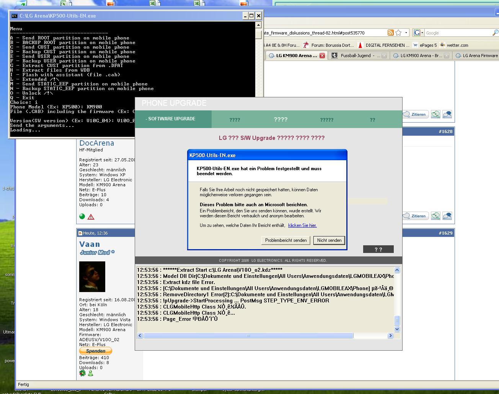Click Vaan's green user status icon

pyautogui.click(x=91, y=373)
